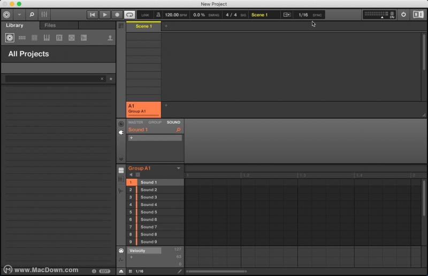Open the MIDI control lane icon
The height and width of the screenshot is (276, 428).
click(x=121, y=250)
